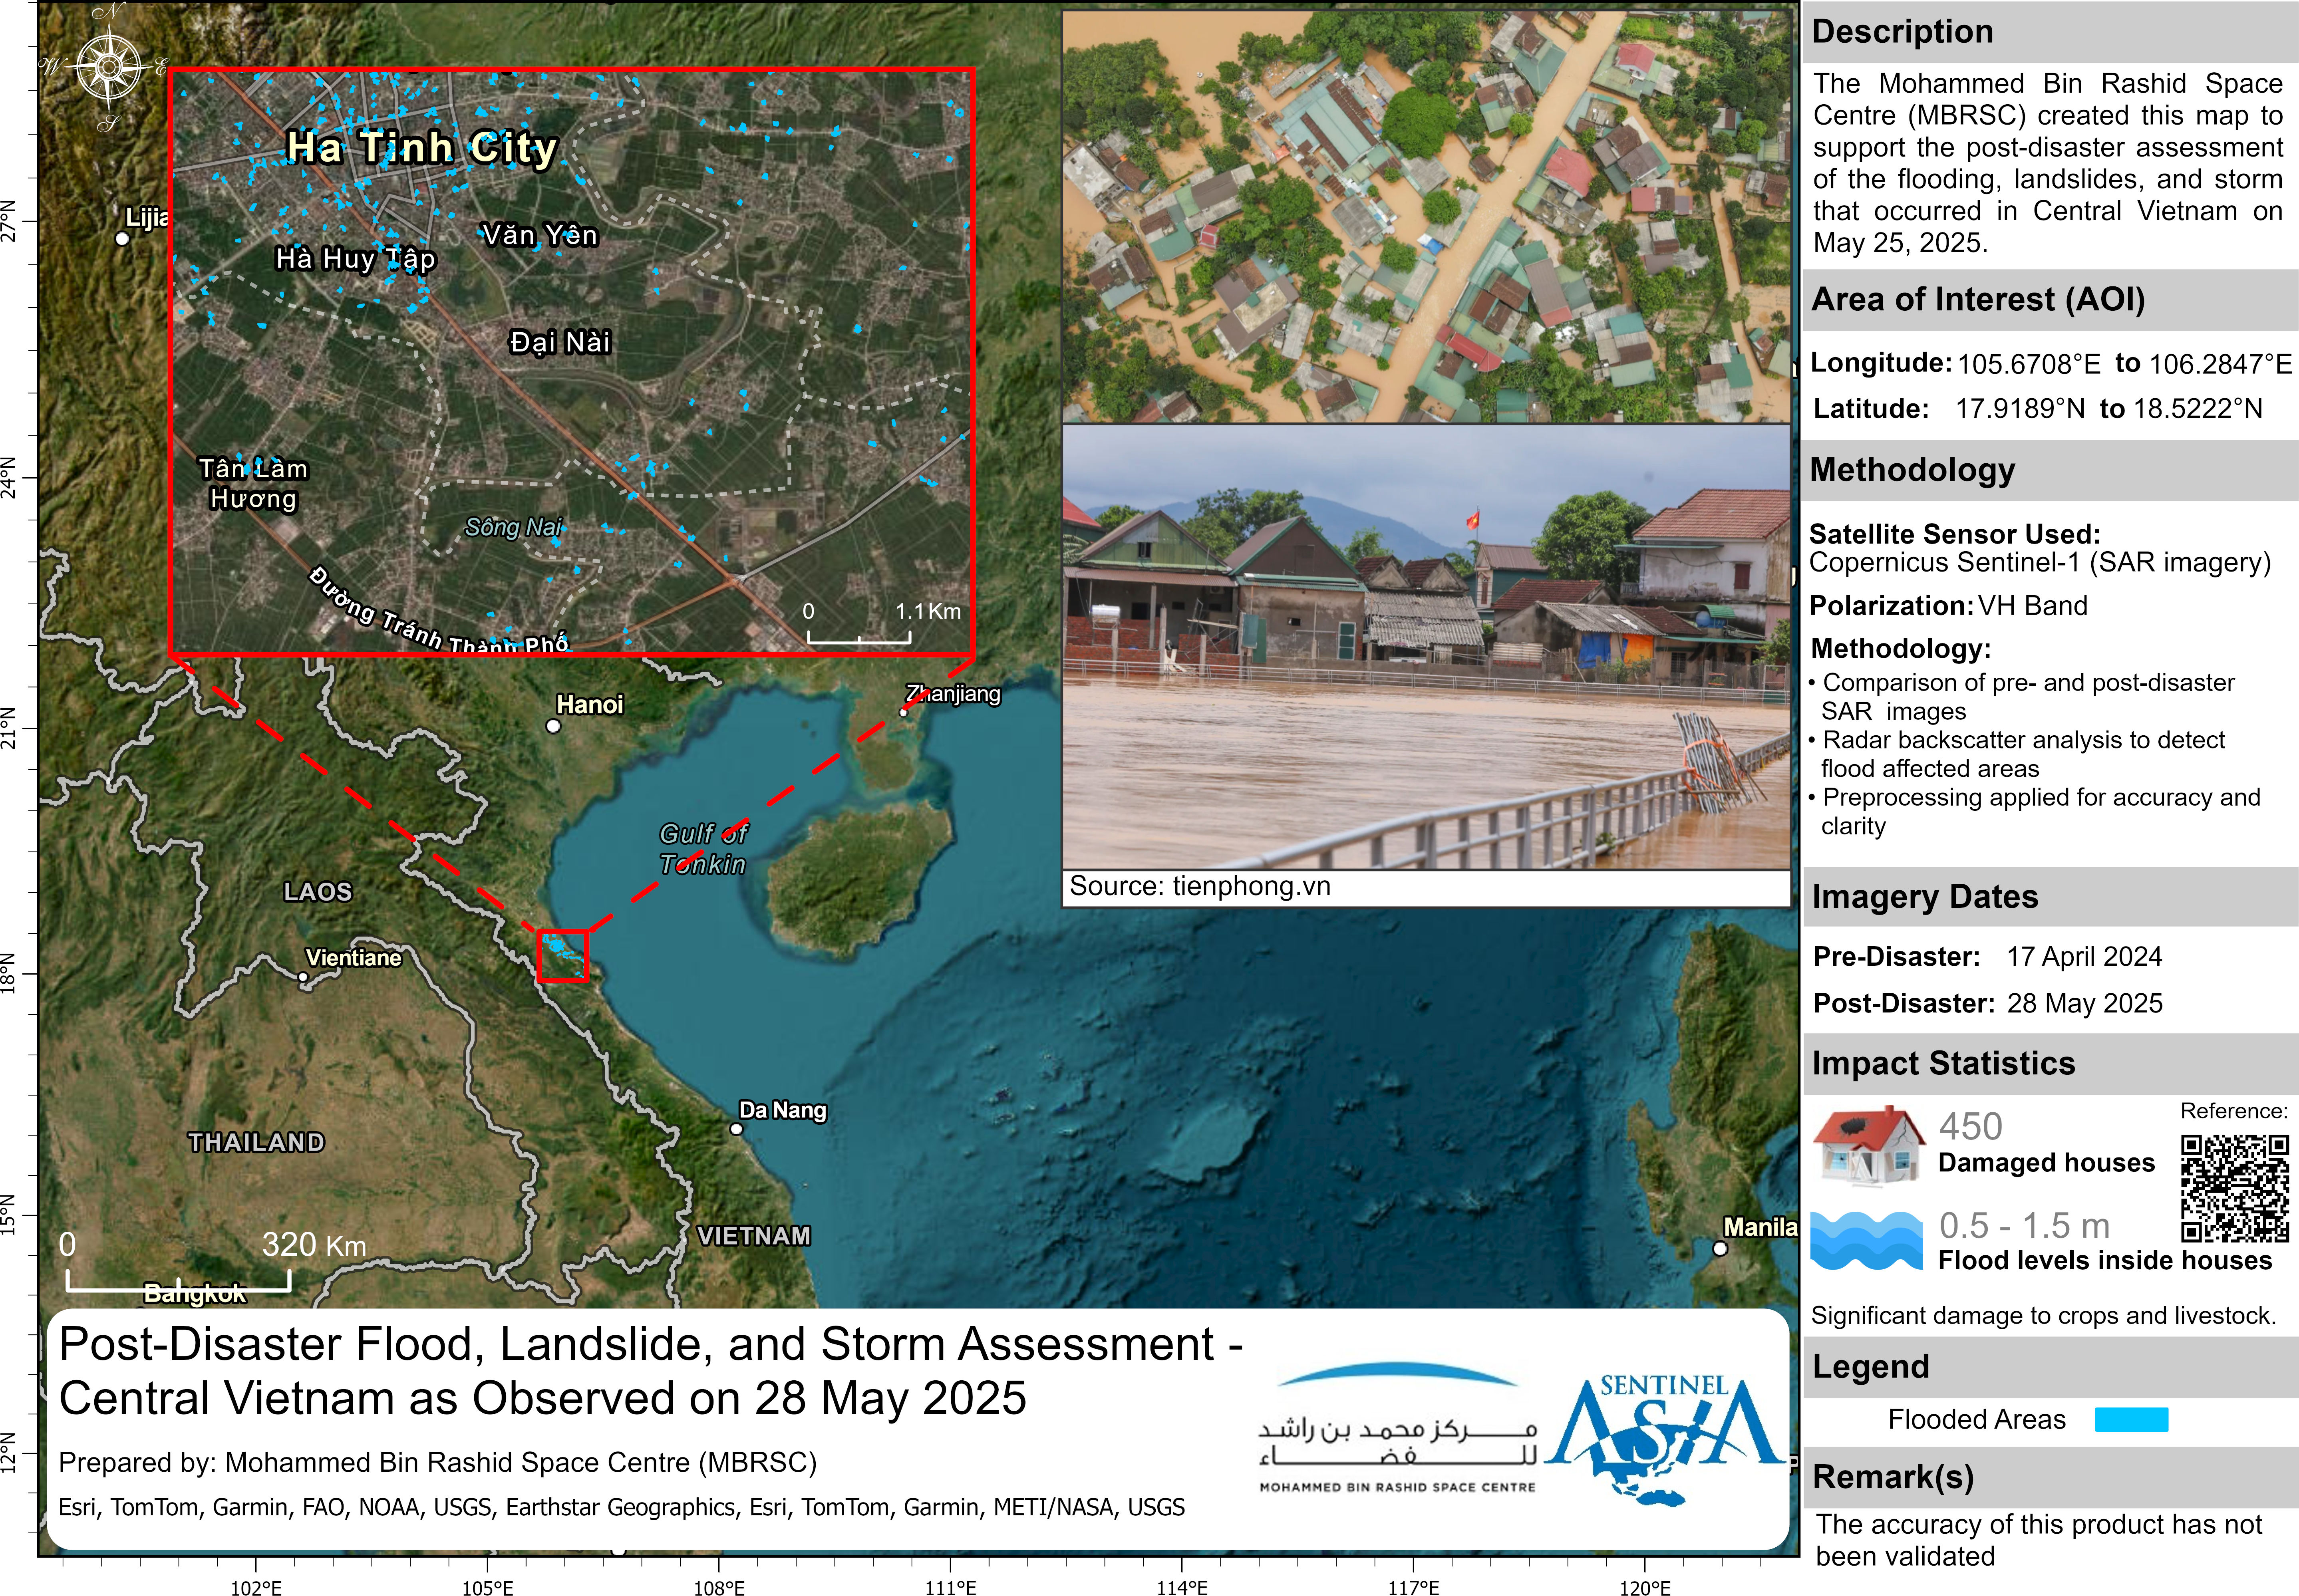The height and width of the screenshot is (1596, 2299).
Task: Click the 'VH Band' polarization value
Action: pyautogui.click(x=2033, y=605)
